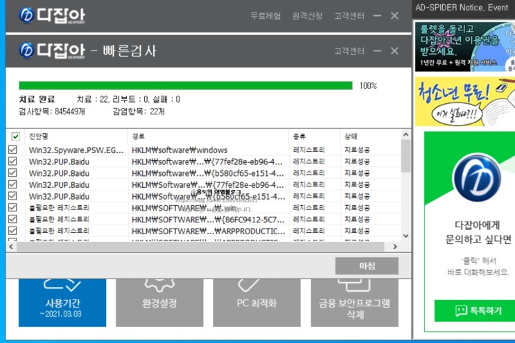Select path HKLM\software\windows
Viewport: 515px width, 343px height.
click(180, 150)
